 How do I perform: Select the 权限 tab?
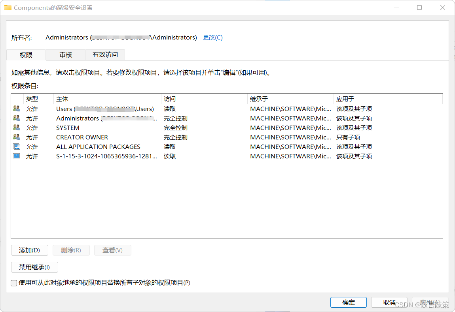pos(26,55)
